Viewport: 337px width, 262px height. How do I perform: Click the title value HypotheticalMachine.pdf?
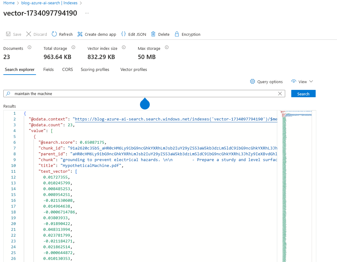(x=91, y=166)
